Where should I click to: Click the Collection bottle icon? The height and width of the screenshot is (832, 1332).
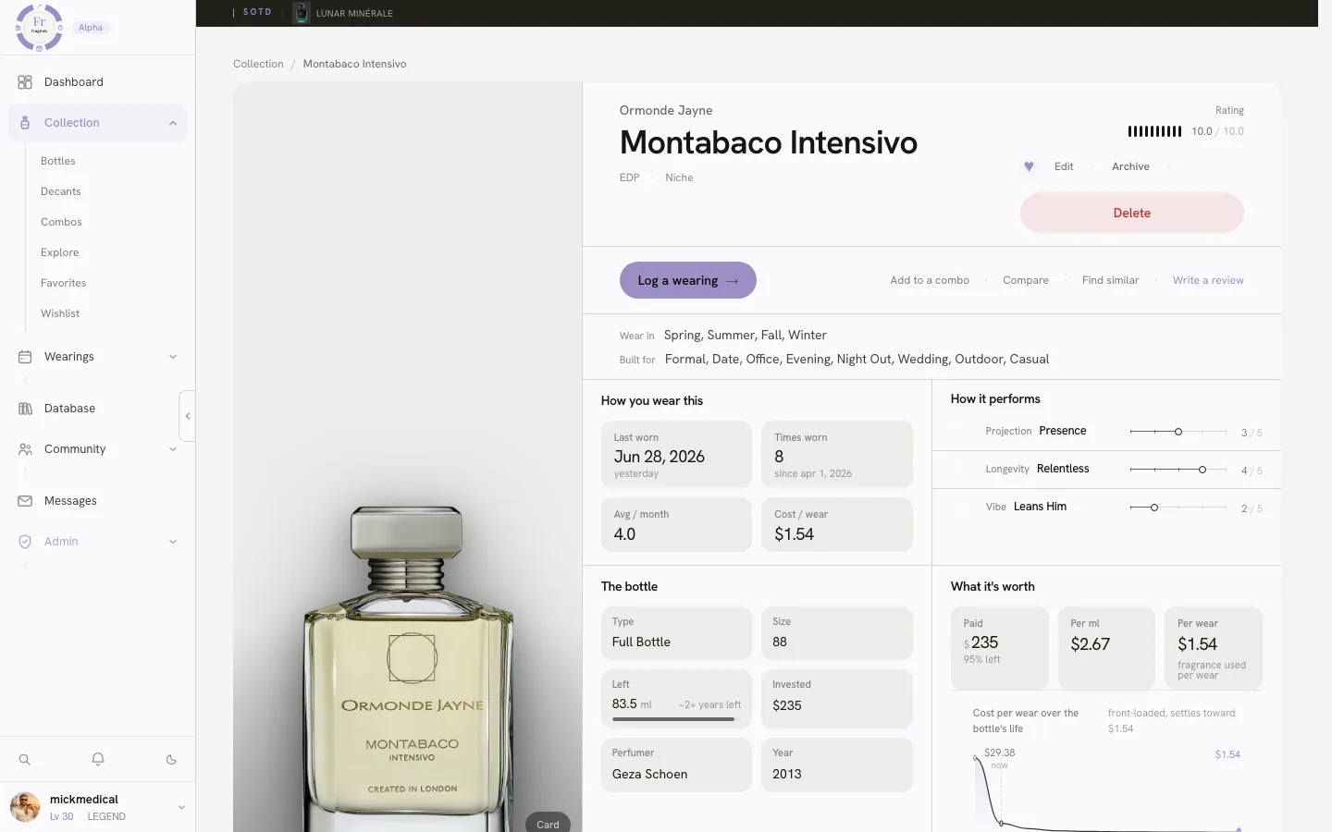(25, 123)
